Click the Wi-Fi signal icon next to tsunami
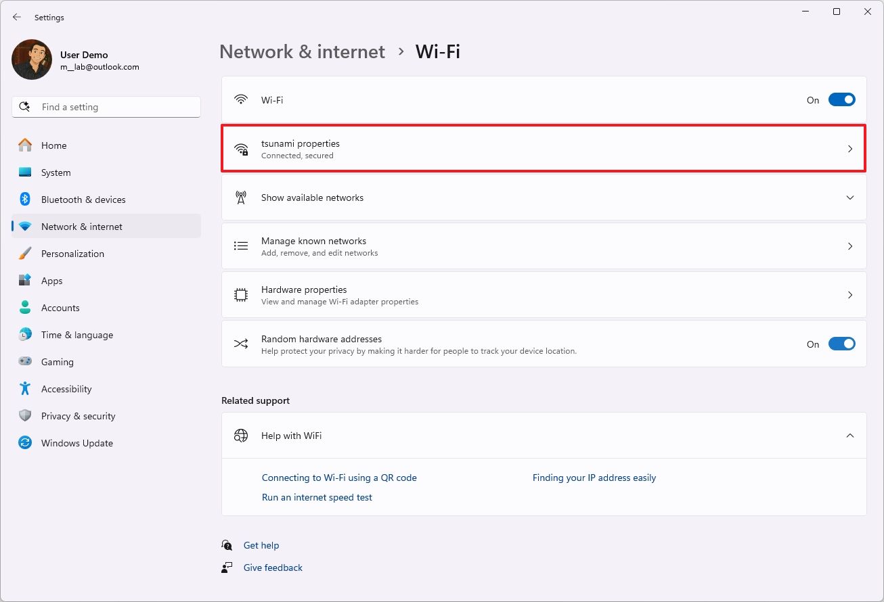The height and width of the screenshot is (602, 884). tap(241, 149)
